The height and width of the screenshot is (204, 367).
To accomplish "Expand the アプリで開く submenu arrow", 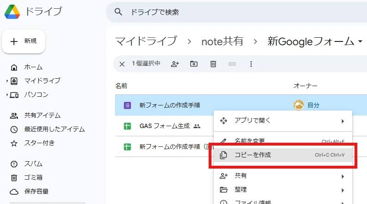I will (343, 121).
